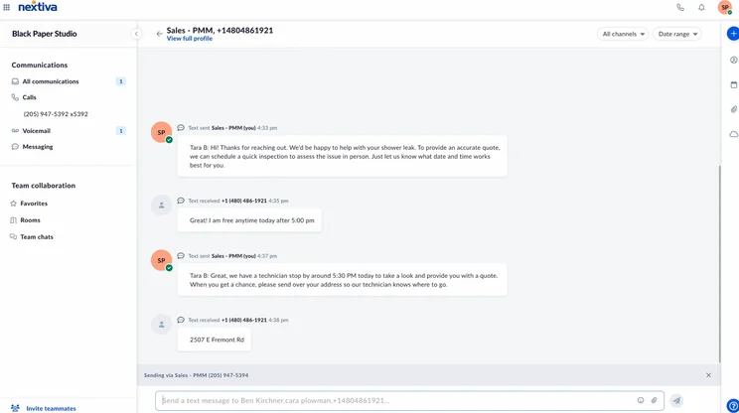Open contact details icon in right rail
The height and width of the screenshot is (413, 739).
734,60
